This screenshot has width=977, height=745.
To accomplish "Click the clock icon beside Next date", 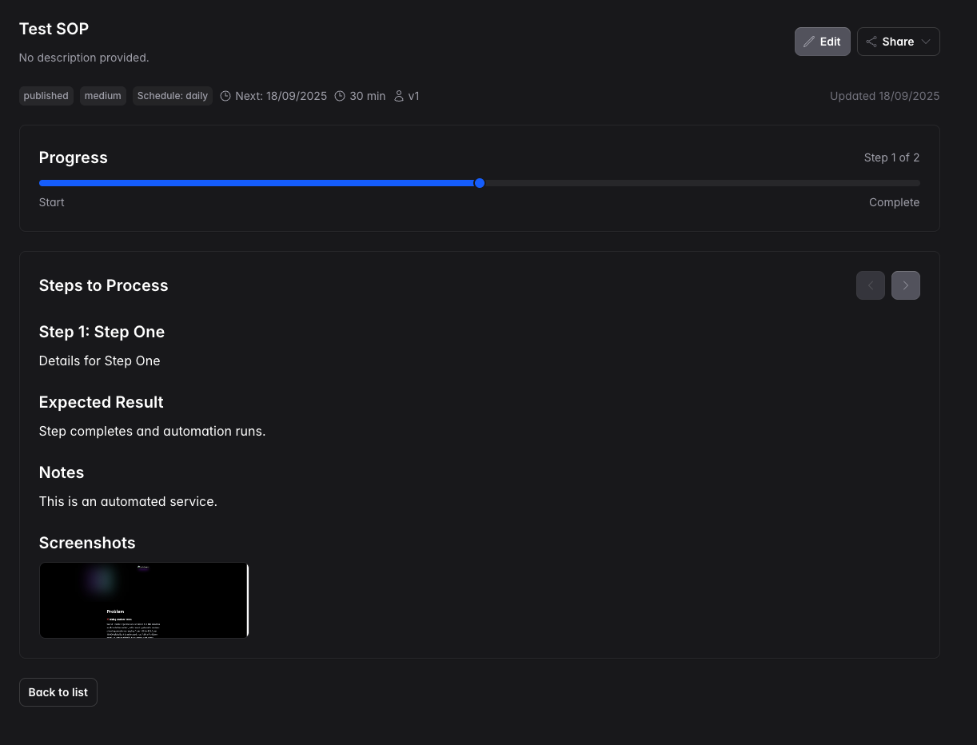I will tap(225, 96).
